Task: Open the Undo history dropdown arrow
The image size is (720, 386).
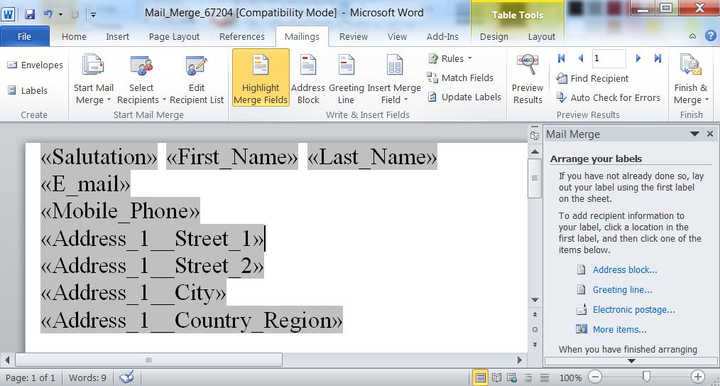Action: tap(60, 14)
